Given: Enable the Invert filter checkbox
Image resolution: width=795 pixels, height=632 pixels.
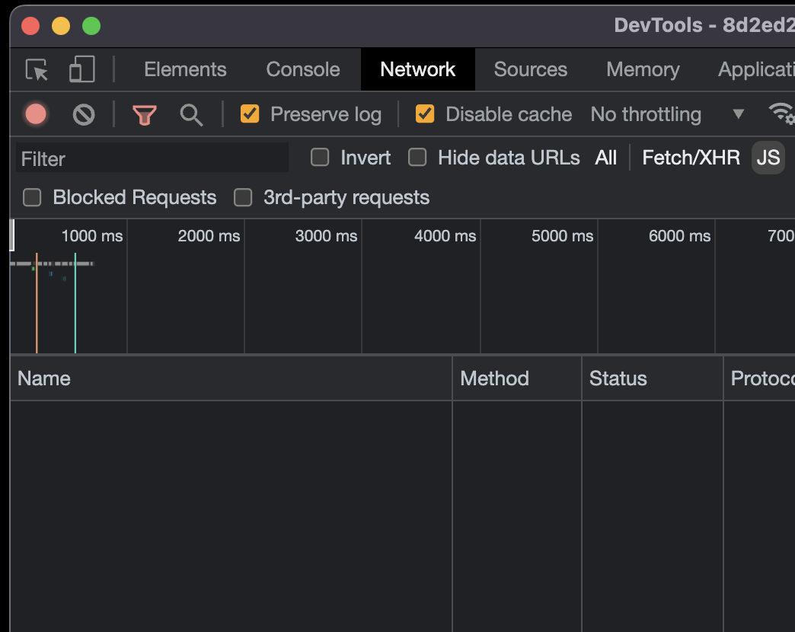Looking at the screenshot, I should (x=321, y=158).
